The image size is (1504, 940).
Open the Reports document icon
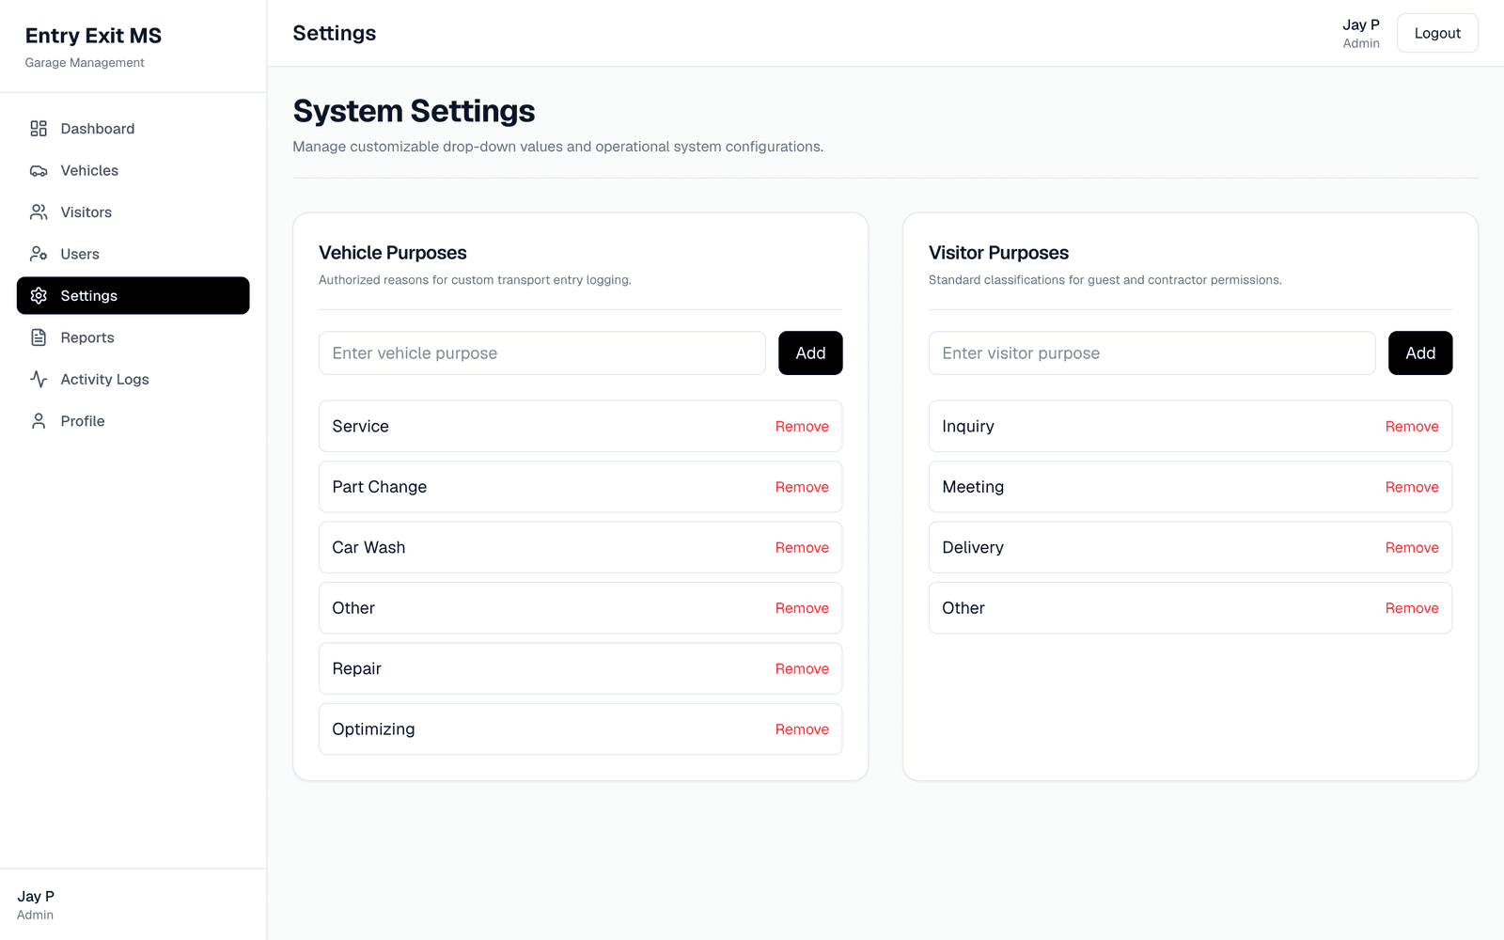coord(39,337)
